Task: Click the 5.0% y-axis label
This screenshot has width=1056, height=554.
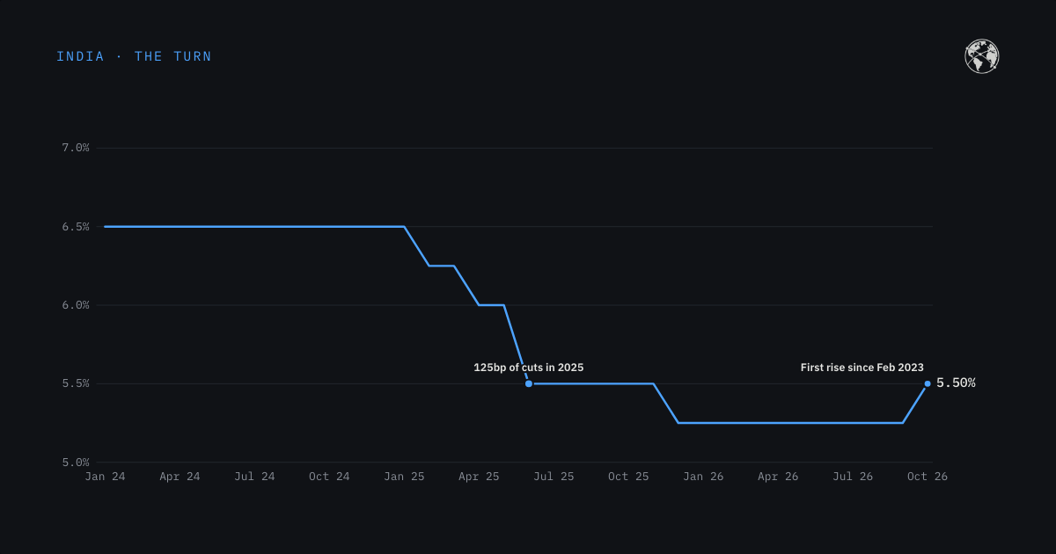Action: point(76,463)
